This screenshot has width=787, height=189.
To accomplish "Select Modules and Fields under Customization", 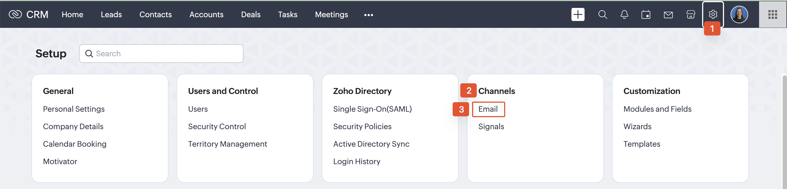I will coord(657,109).
